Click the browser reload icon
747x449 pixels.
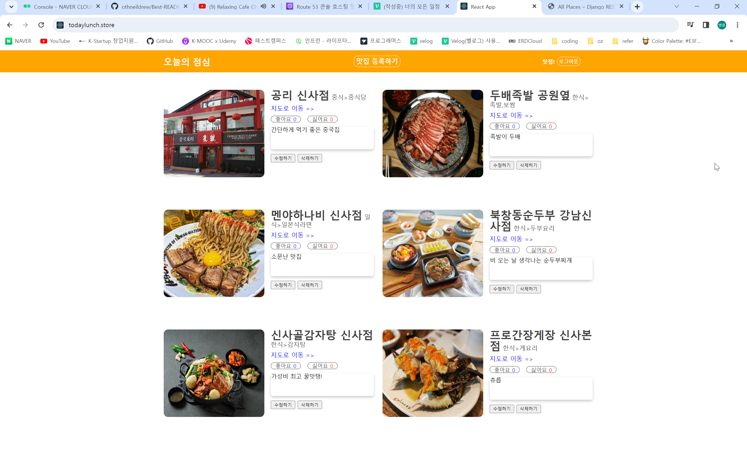[x=41, y=25]
